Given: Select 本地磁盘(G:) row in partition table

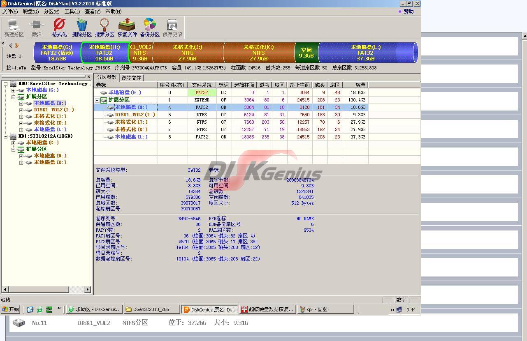Looking at the screenshot, I should tap(230, 92).
